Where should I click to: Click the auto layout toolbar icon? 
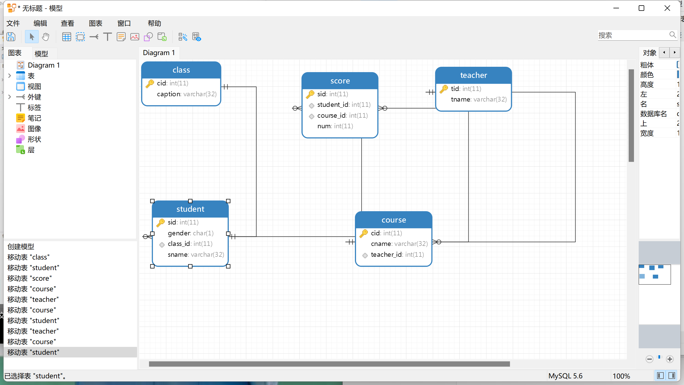(x=183, y=37)
